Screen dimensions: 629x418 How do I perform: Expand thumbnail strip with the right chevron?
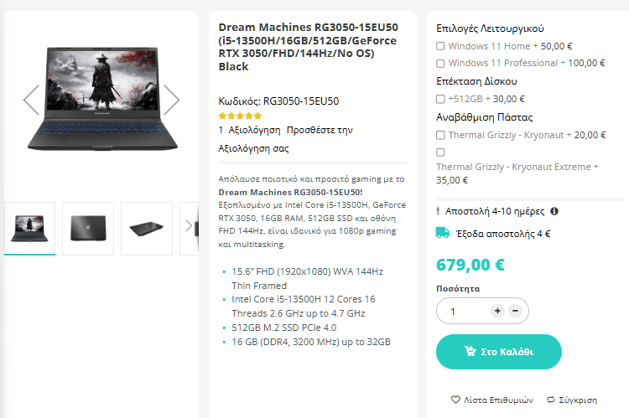click(189, 225)
